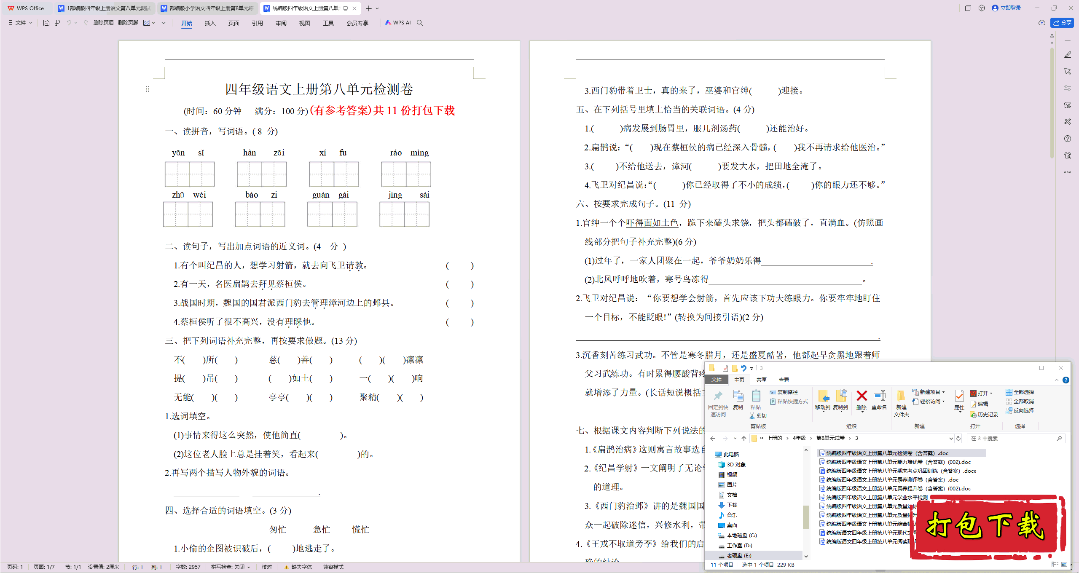This screenshot has height=573, width=1079.
Task: Click Explorer navigation pane scrollbar
Action: tap(806, 517)
